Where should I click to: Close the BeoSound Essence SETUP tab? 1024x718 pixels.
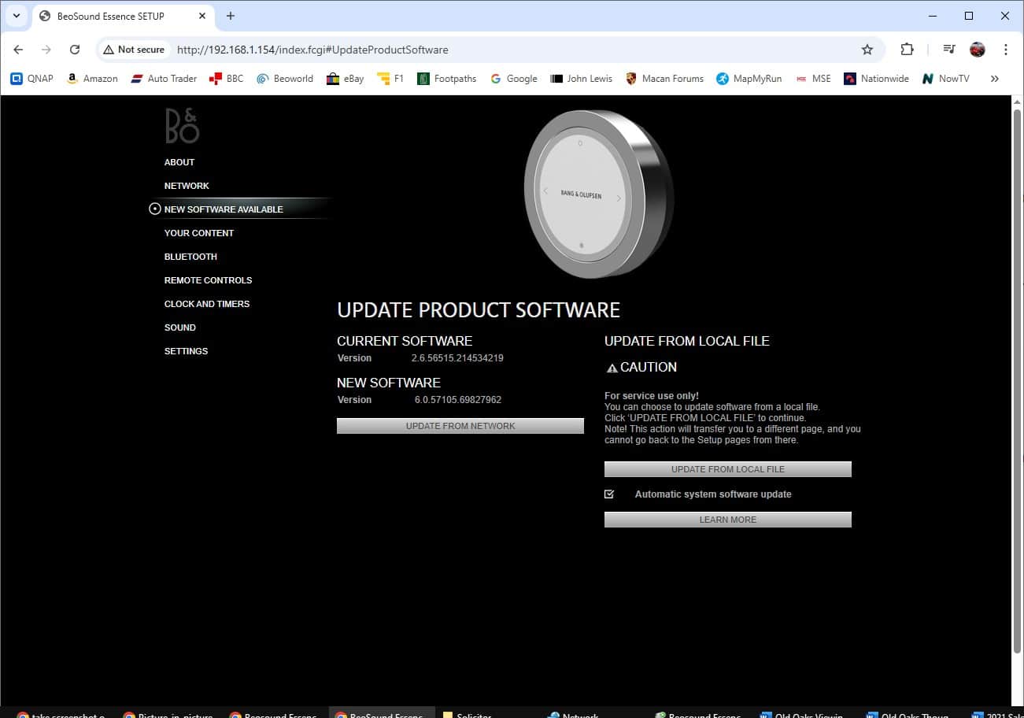202,16
